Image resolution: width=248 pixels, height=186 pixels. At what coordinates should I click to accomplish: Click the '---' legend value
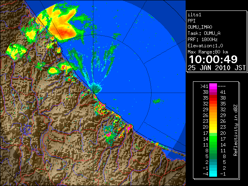point(222,86)
